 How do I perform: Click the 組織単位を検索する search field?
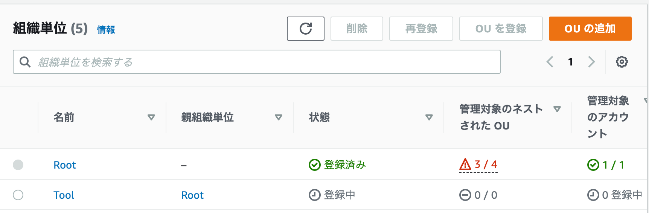(x=257, y=62)
